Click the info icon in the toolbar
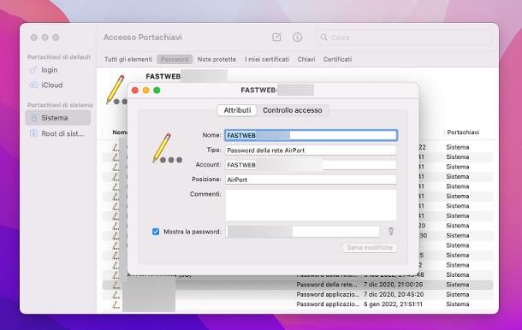The image size is (522, 330). click(297, 37)
